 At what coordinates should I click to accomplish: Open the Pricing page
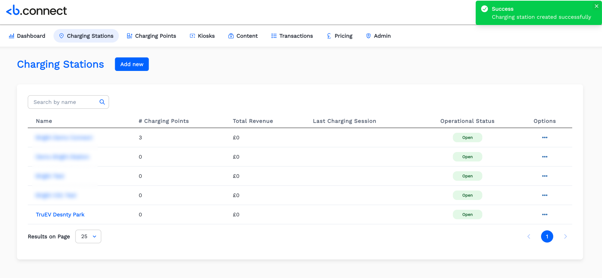[x=339, y=36]
